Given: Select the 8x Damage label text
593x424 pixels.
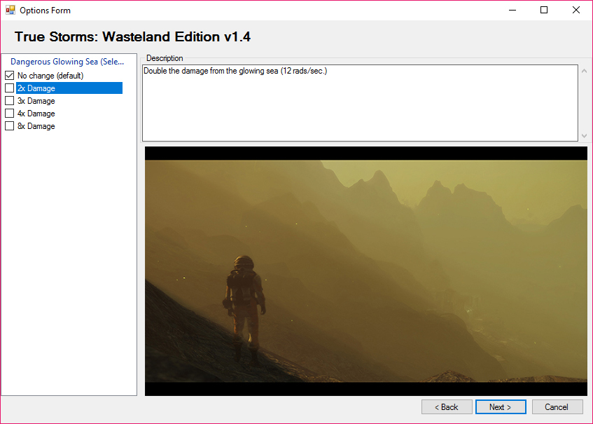Looking at the screenshot, I should tap(36, 125).
